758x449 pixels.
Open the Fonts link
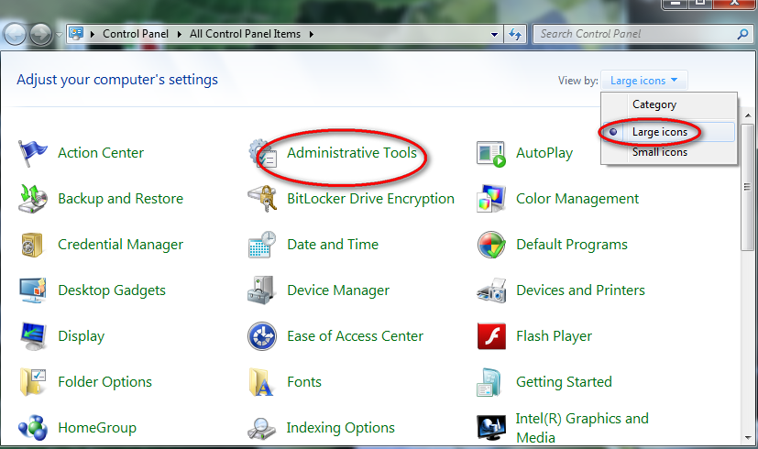pyautogui.click(x=304, y=382)
